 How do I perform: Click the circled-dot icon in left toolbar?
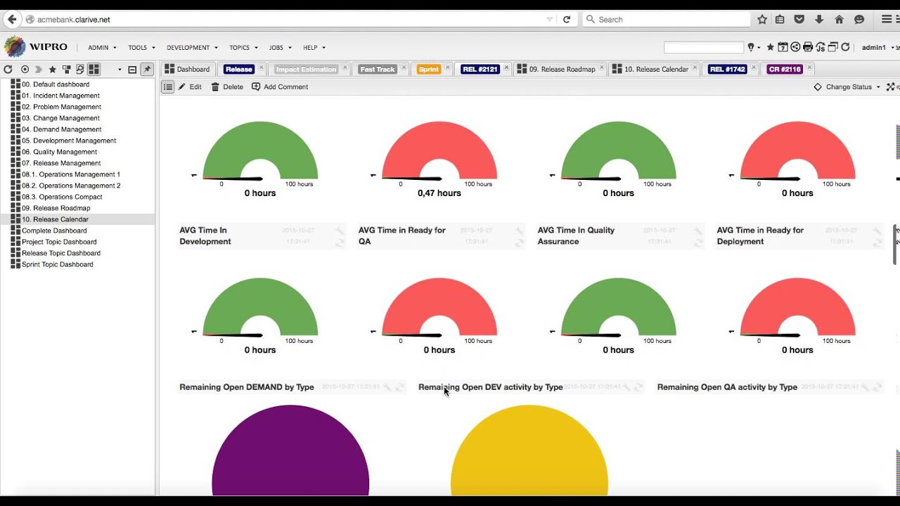[25, 70]
